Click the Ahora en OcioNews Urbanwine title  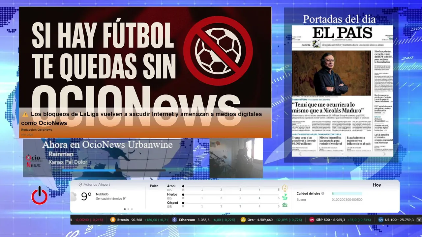tap(107, 145)
